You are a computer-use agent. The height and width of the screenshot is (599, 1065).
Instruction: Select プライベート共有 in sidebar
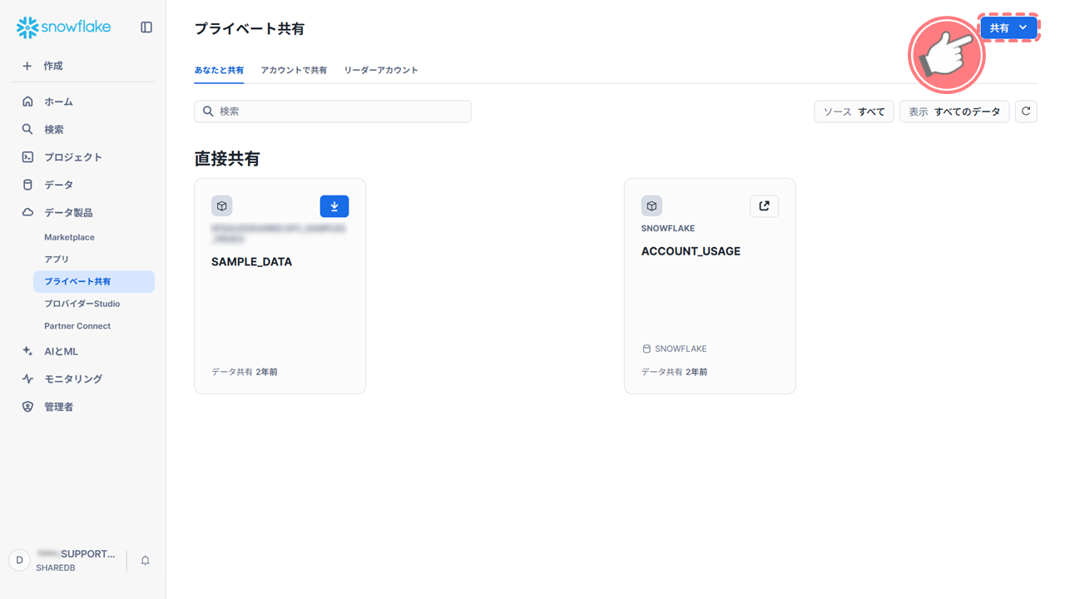click(x=94, y=281)
